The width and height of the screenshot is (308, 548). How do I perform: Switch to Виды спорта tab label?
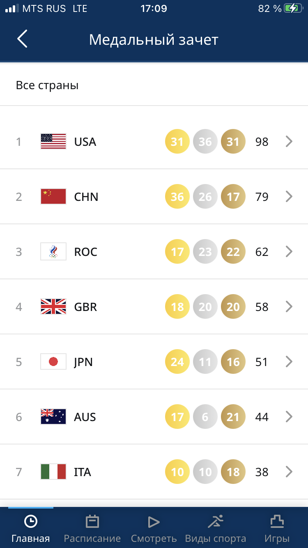pos(216,539)
